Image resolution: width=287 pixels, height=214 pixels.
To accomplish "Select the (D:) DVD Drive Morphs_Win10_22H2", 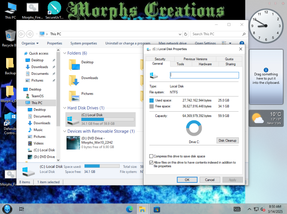I will coord(90,142).
